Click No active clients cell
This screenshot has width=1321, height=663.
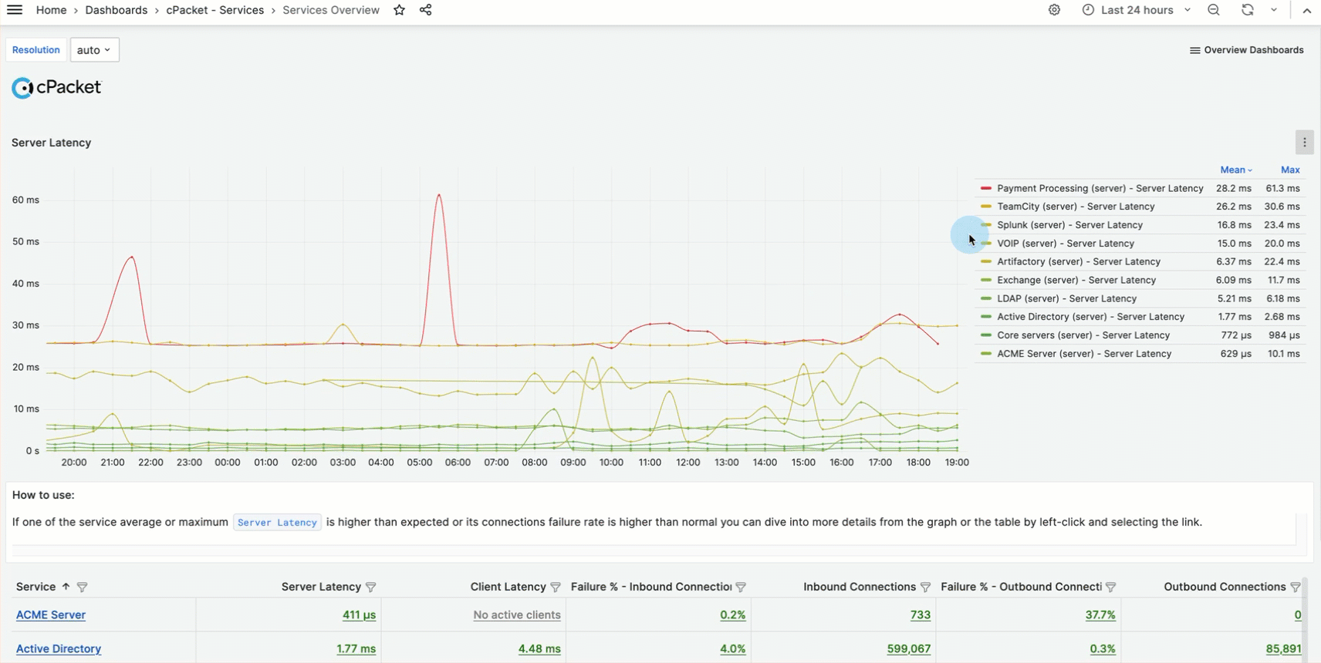[x=517, y=615]
